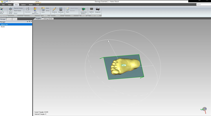Click the Object Mover tool icon
Viewport: 211px width, 116px height.
(x=11, y=9)
